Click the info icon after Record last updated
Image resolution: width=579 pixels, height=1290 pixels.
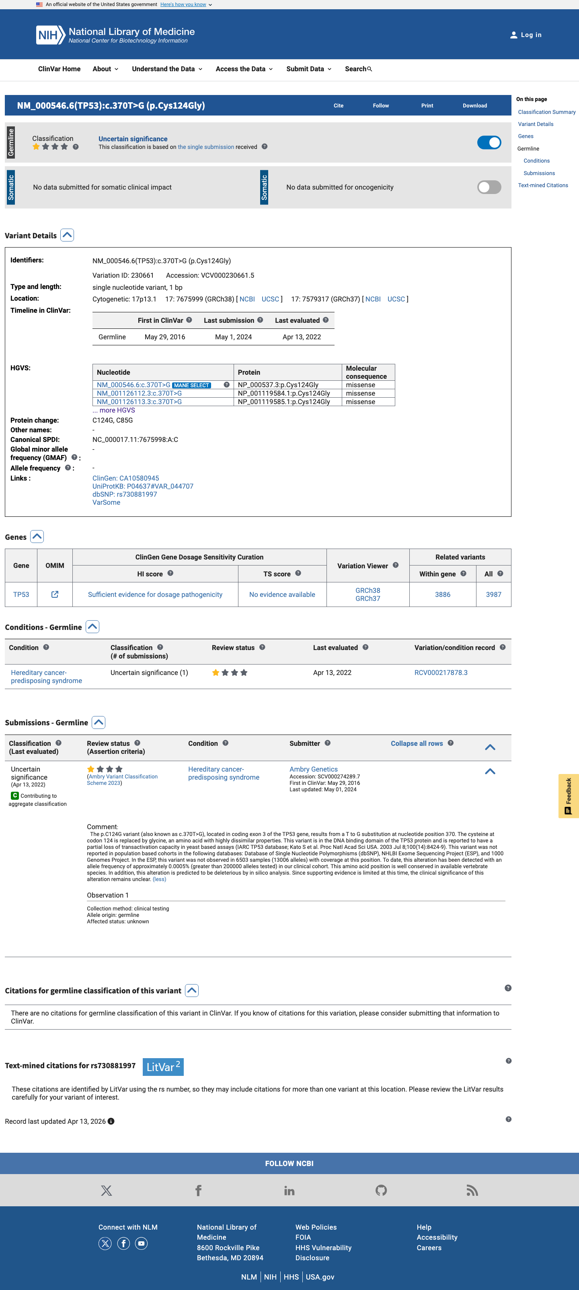coord(111,1121)
